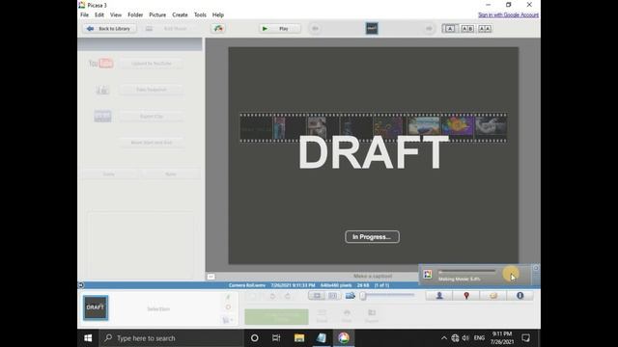618x347 pixels.
Task: Click the Take Snapshot button
Action: (x=152, y=90)
